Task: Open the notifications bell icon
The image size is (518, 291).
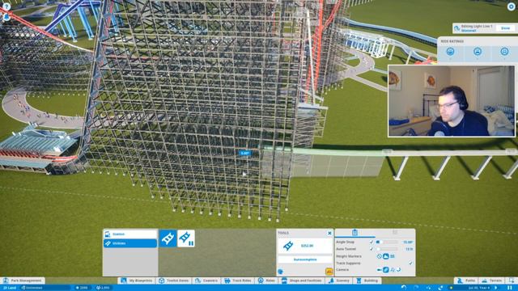Action: pyautogui.click(x=6, y=17)
